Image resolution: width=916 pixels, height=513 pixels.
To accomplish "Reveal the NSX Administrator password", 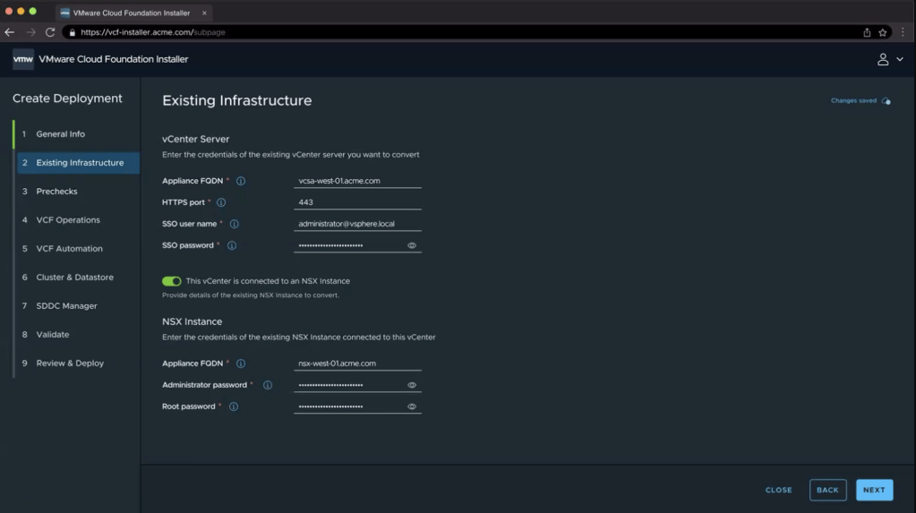I will click(x=412, y=385).
